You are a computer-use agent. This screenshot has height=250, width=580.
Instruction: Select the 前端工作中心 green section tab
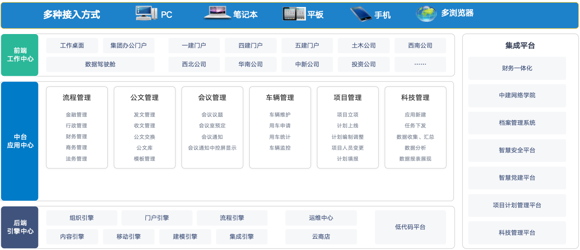[20, 55]
